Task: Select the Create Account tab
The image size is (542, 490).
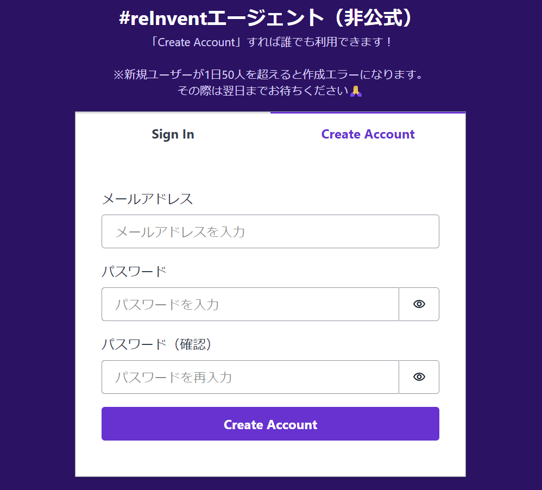Action: click(x=368, y=134)
